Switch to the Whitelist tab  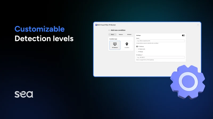[x=129, y=35]
